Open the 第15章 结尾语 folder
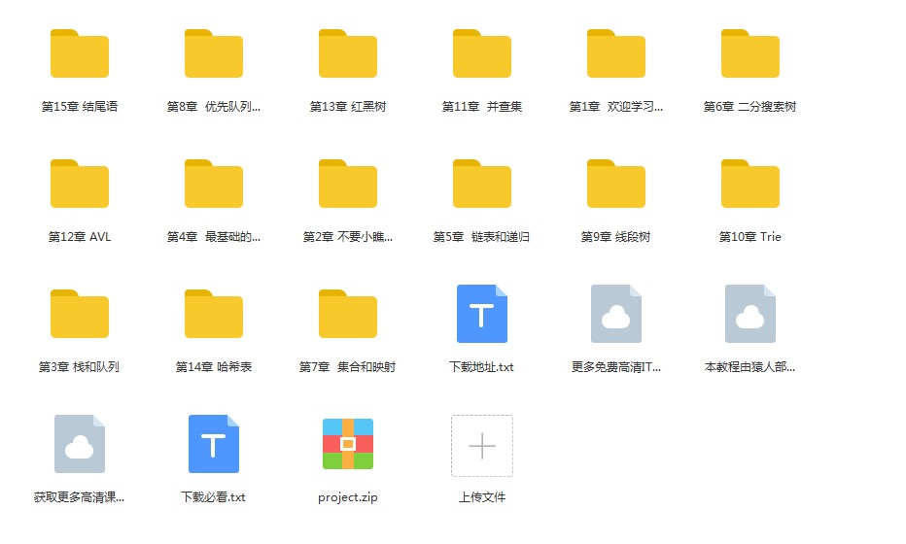 tap(80, 54)
